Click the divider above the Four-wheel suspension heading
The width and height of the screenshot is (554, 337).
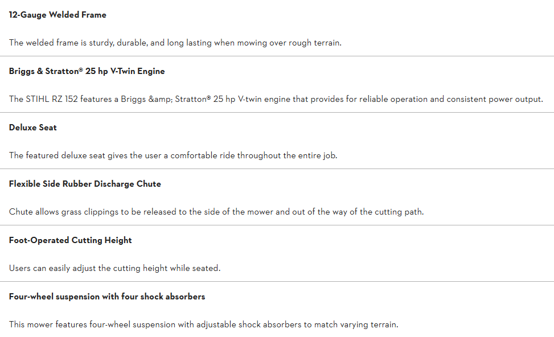(277, 282)
